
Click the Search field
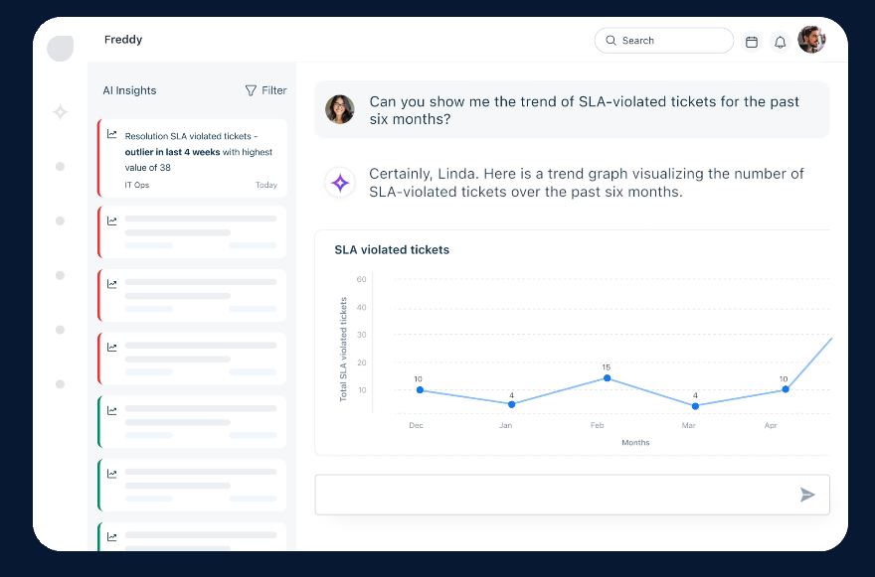pyautogui.click(x=663, y=40)
